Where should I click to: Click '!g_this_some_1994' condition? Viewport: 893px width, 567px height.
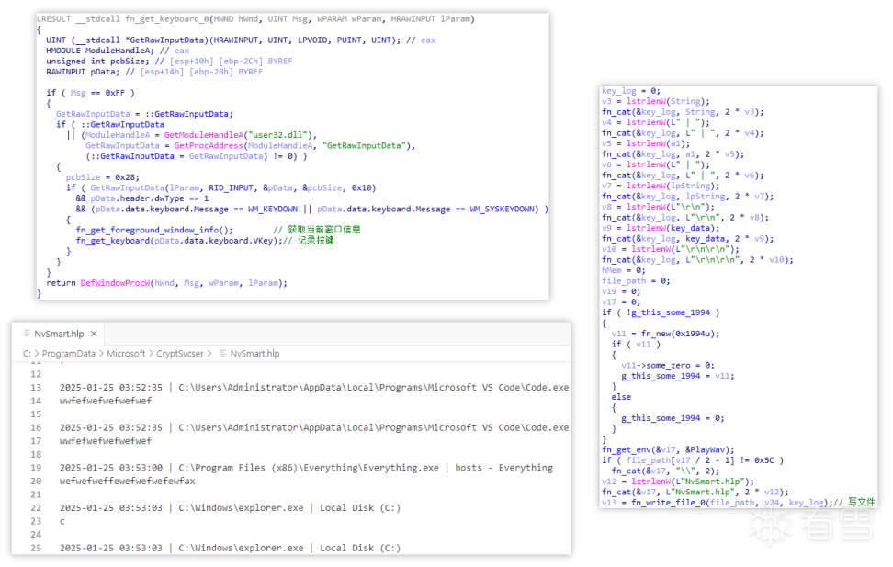point(668,312)
